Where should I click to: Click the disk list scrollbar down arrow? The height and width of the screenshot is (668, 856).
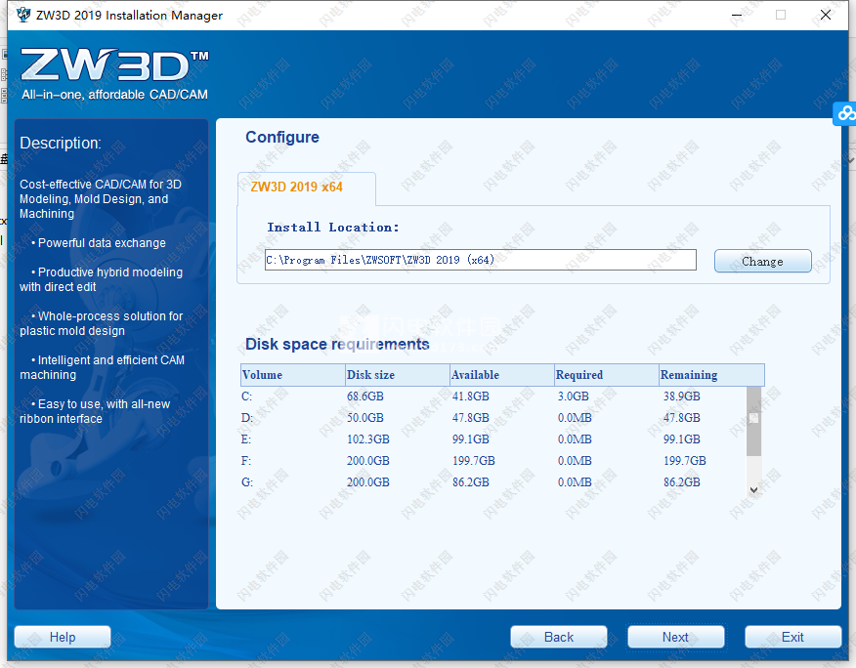(754, 489)
